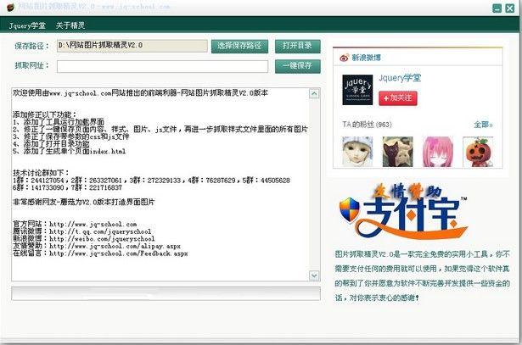Select the pumpkin fan avatar
The width and height of the screenshot is (522, 345).
pyautogui.click(x=479, y=152)
